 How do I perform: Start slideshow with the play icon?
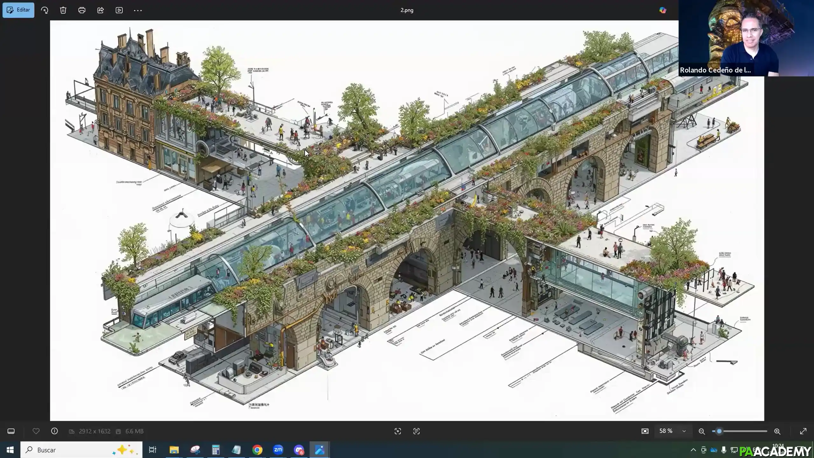(119, 10)
